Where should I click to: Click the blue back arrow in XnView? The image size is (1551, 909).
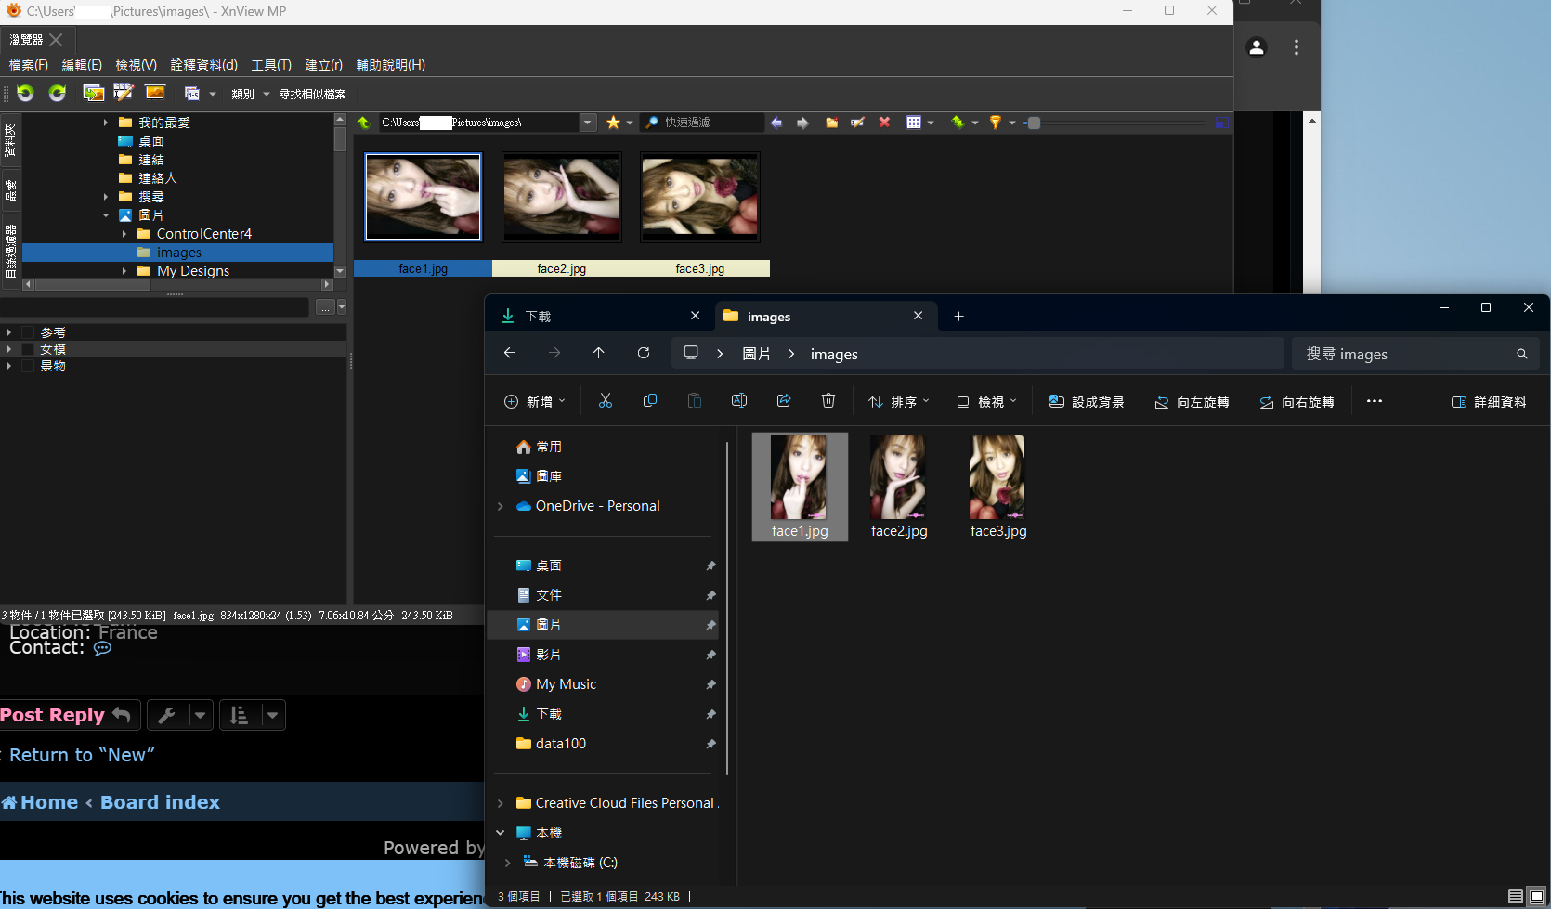776,123
